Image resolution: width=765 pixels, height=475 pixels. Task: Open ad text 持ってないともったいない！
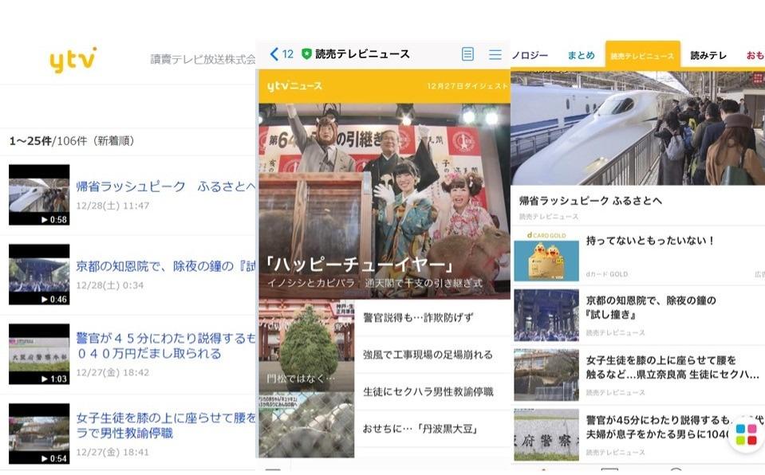pyautogui.click(x=650, y=241)
